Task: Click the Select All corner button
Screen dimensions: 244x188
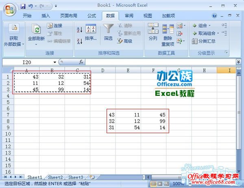Action: pyautogui.click(x=8, y=70)
